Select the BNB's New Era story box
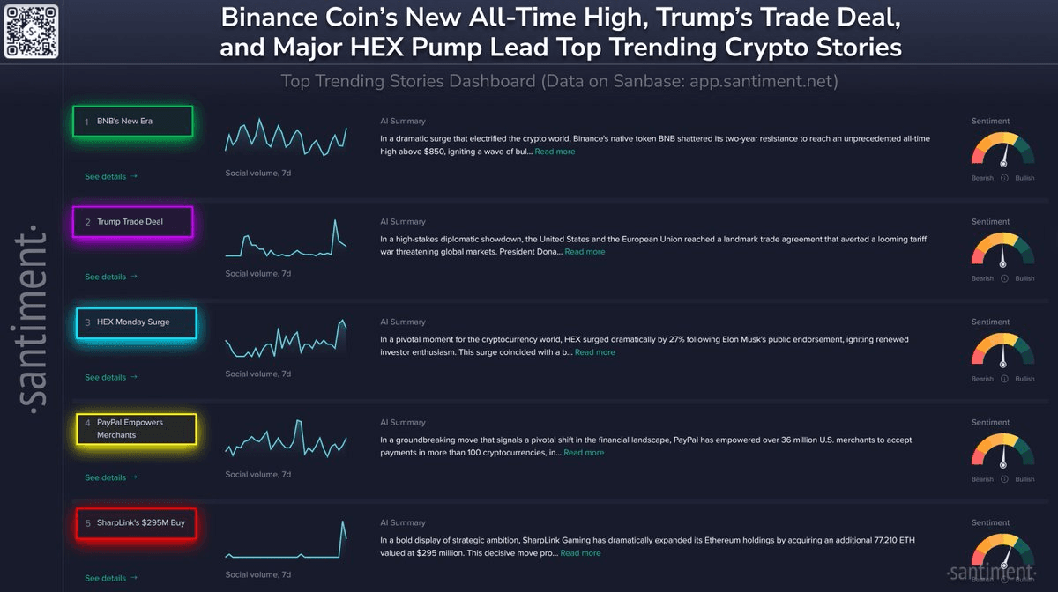 pos(133,122)
